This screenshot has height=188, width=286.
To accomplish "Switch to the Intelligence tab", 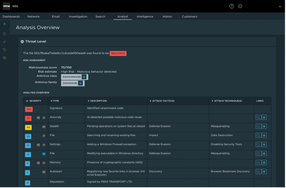I will coord(145,16).
